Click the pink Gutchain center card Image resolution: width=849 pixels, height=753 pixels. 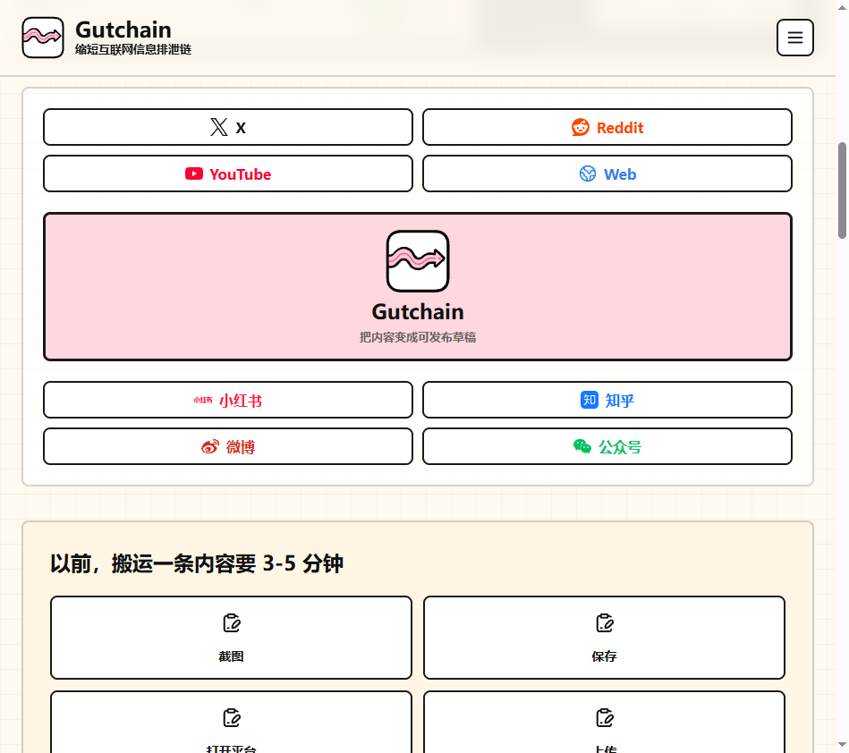(x=418, y=287)
